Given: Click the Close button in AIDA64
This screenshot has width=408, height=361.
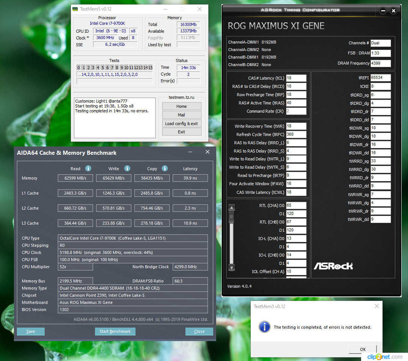Looking at the screenshot, I should pos(199,331).
